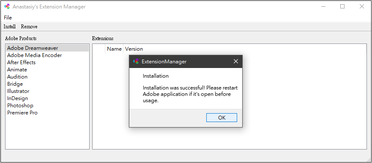Screen dimensions: 372x163
Task: Close the Anastasiy's Extension Manager window
Action: pos(362,6)
